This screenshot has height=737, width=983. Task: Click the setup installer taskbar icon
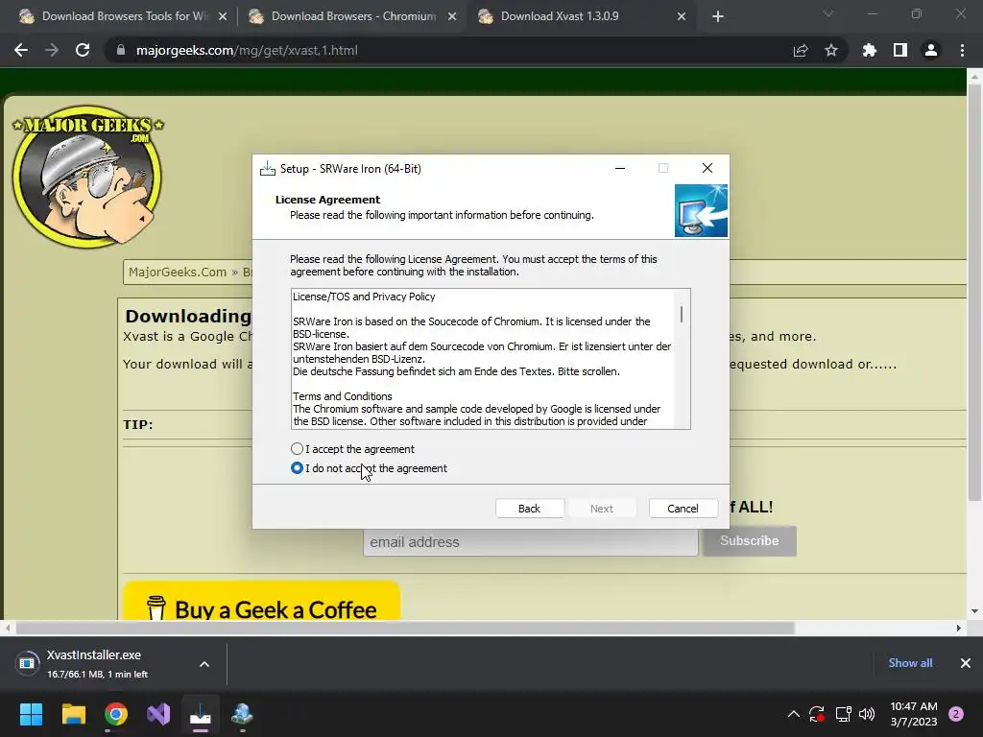pos(201,714)
